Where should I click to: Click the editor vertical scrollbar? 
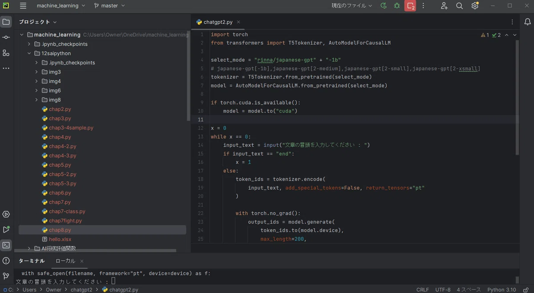tap(517, 97)
